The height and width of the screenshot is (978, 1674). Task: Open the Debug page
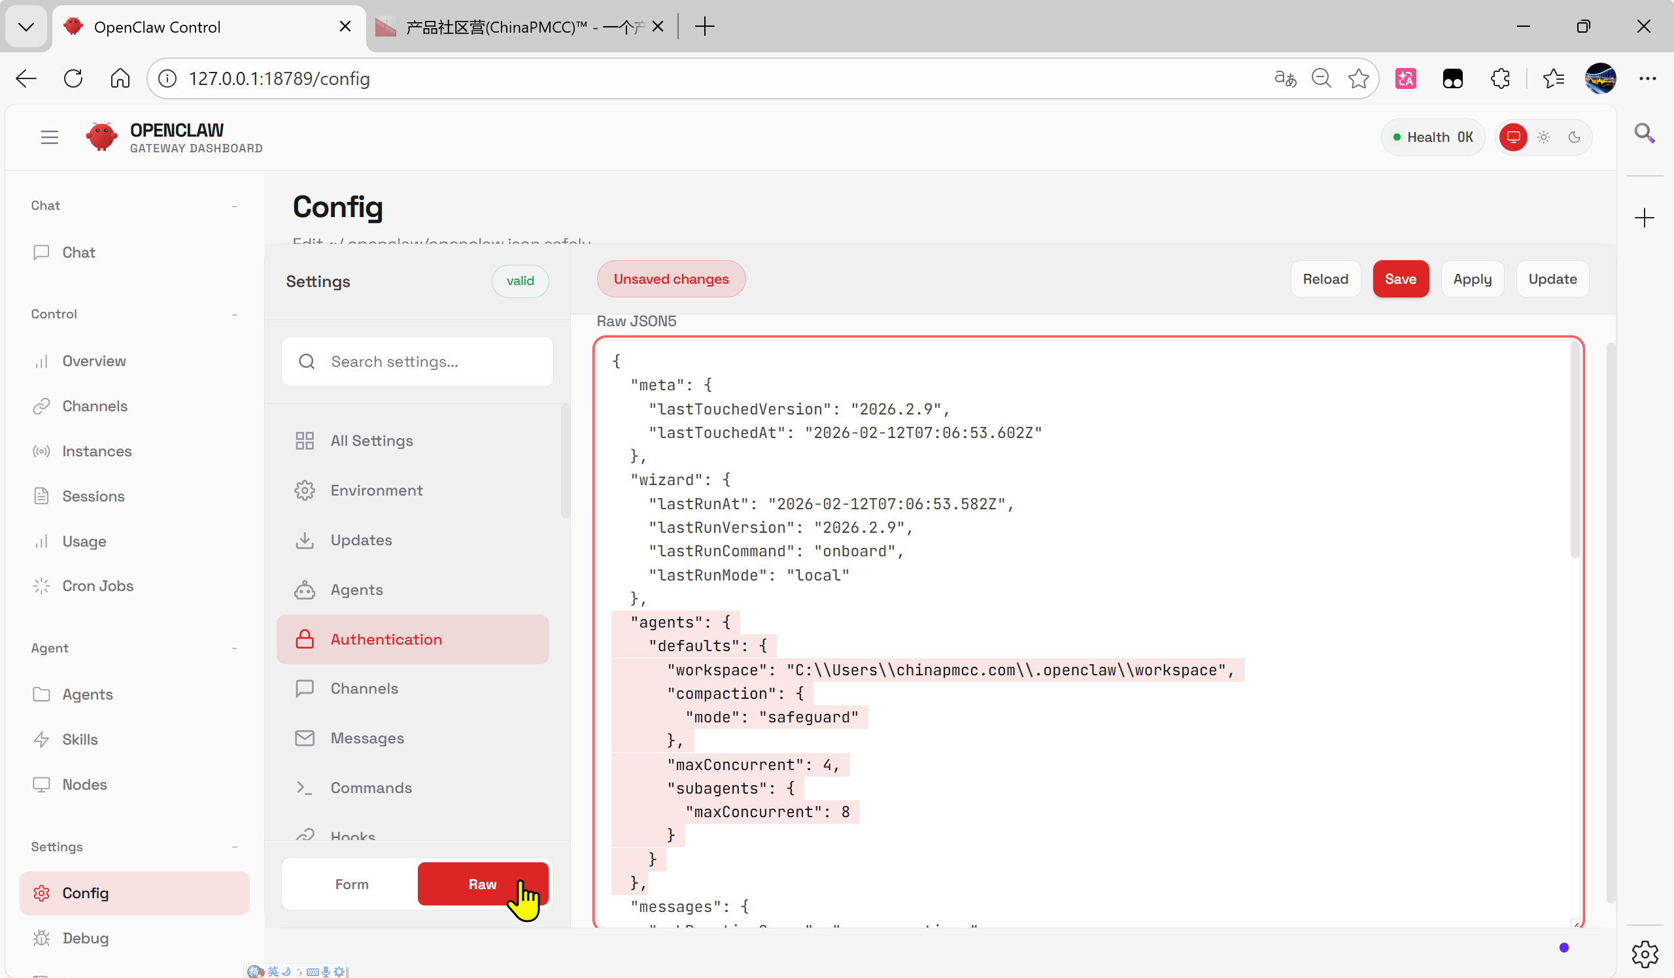[x=85, y=937]
